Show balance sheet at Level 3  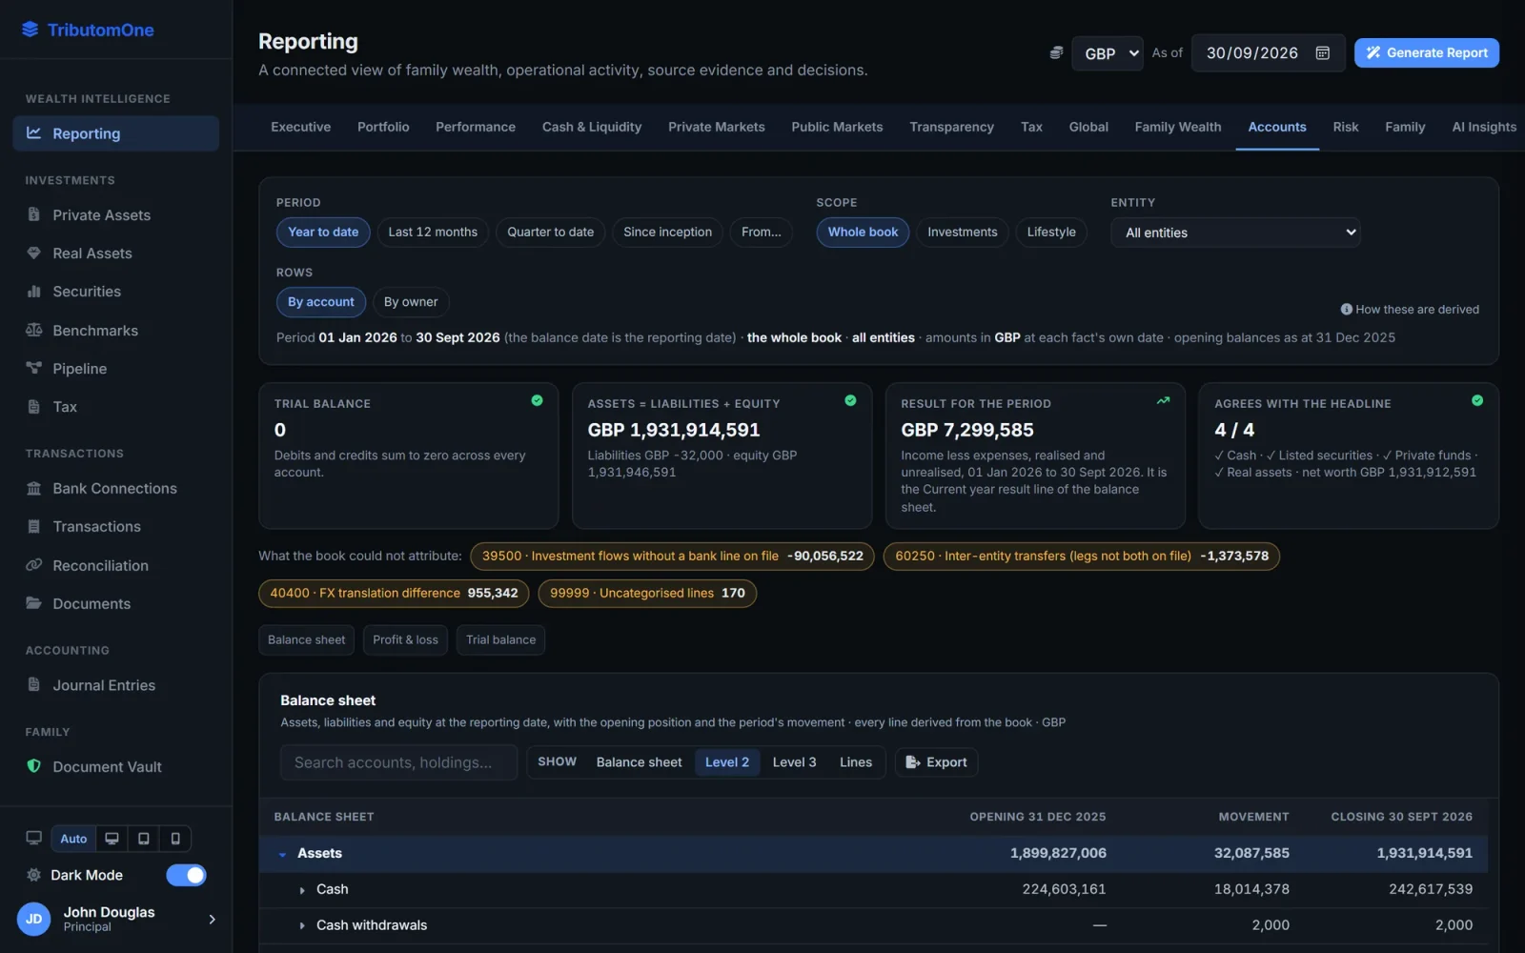(x=794, y=762)
